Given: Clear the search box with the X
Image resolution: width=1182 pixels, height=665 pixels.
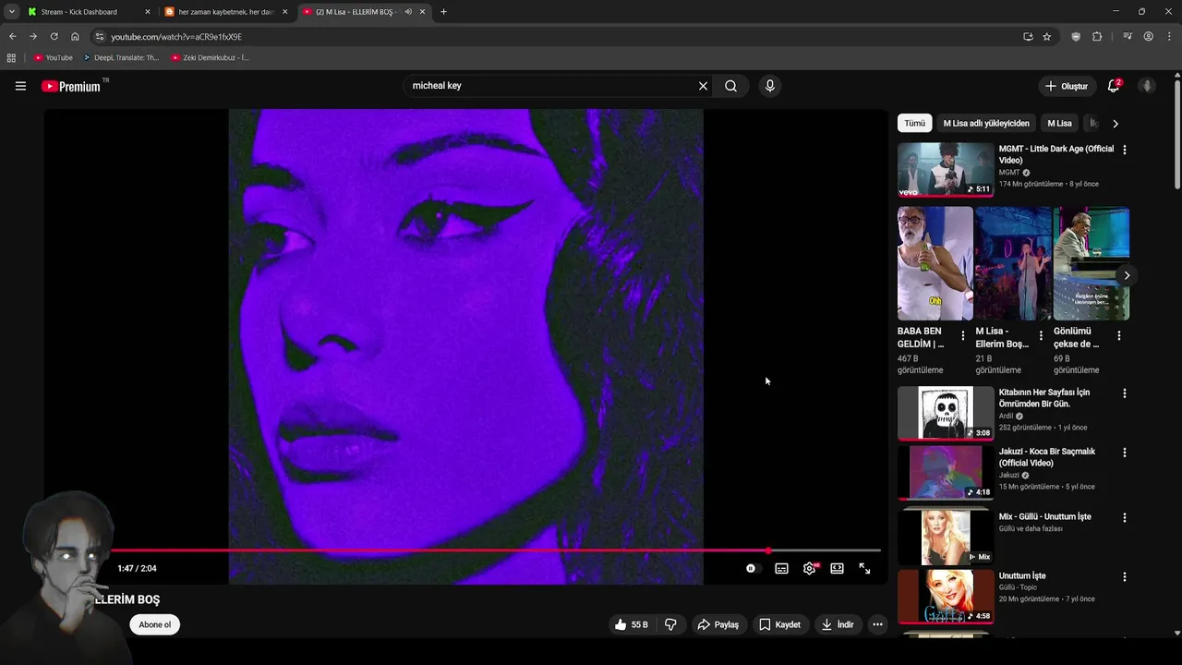Looking at the screenshot, I should coord(703,86).
